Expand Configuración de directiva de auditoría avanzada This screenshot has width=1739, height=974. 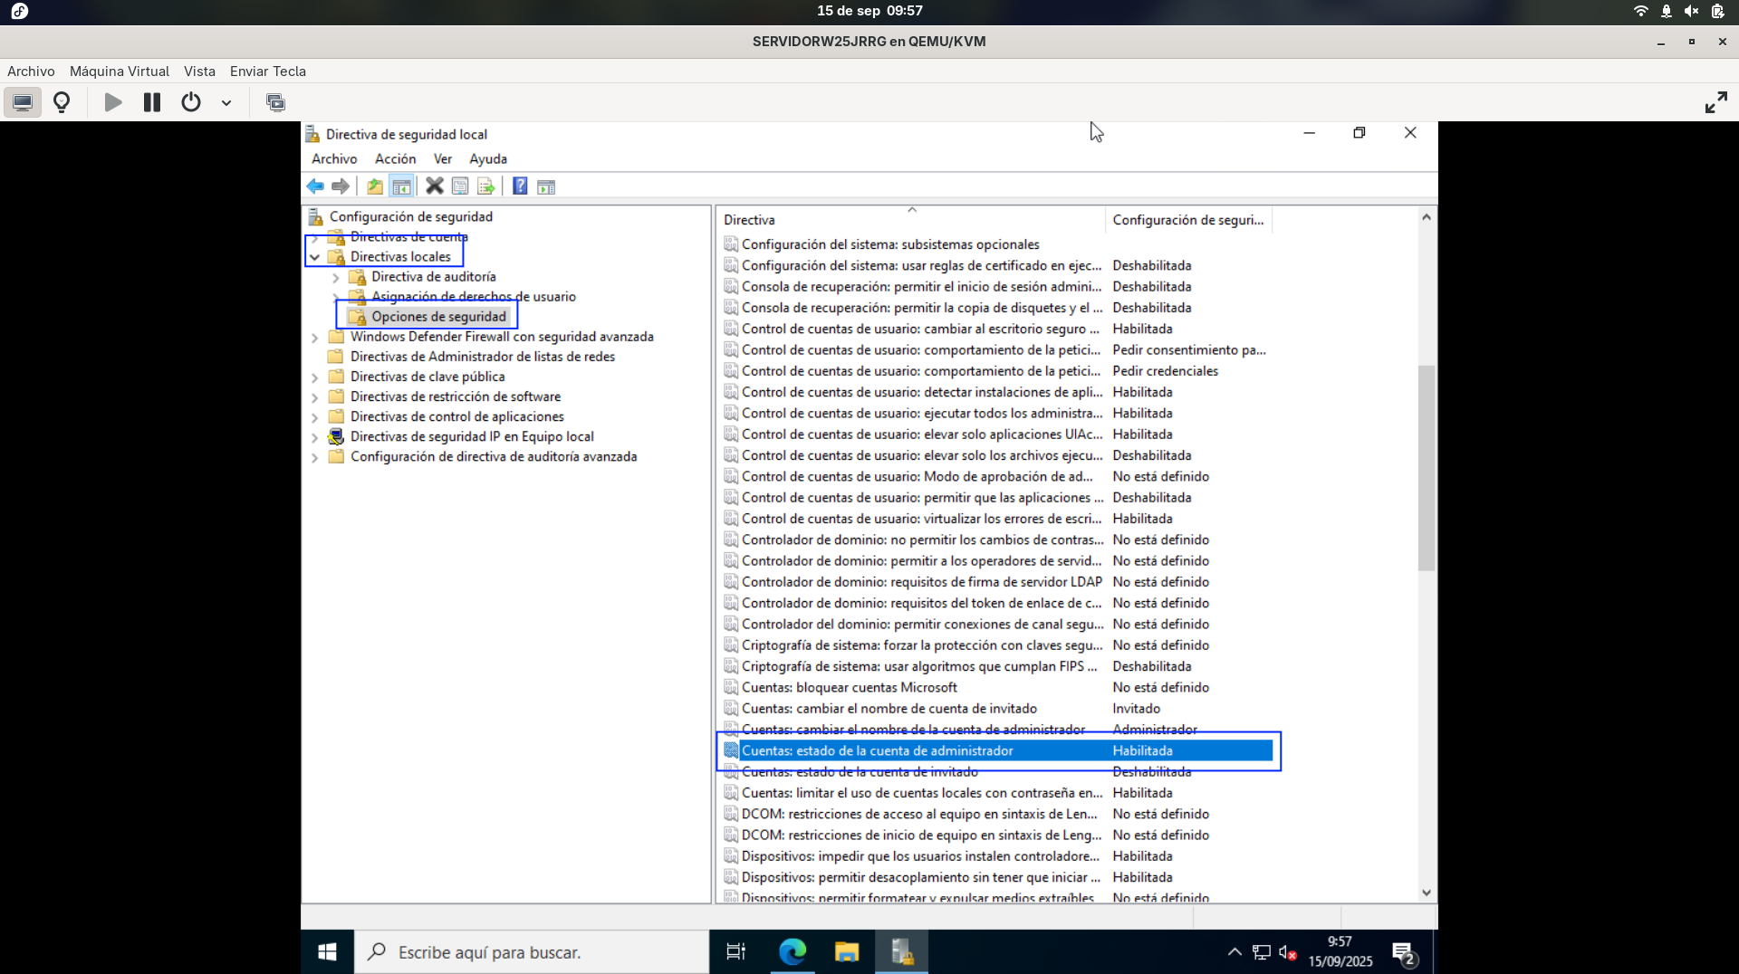pos(315,457)
